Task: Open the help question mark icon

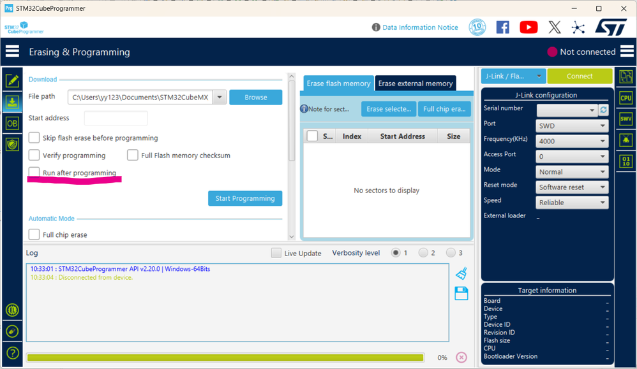Action: pos(12,353)
